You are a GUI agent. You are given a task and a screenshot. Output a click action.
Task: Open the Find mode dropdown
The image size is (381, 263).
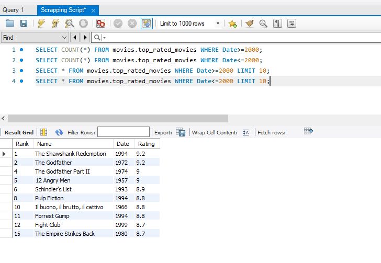point(35,38)
